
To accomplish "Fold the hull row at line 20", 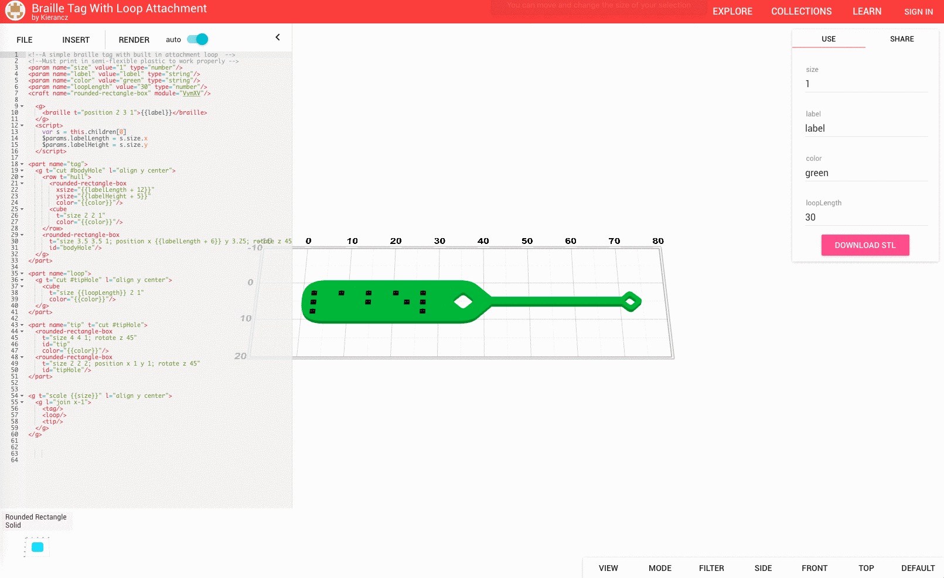I will (22, 177).
